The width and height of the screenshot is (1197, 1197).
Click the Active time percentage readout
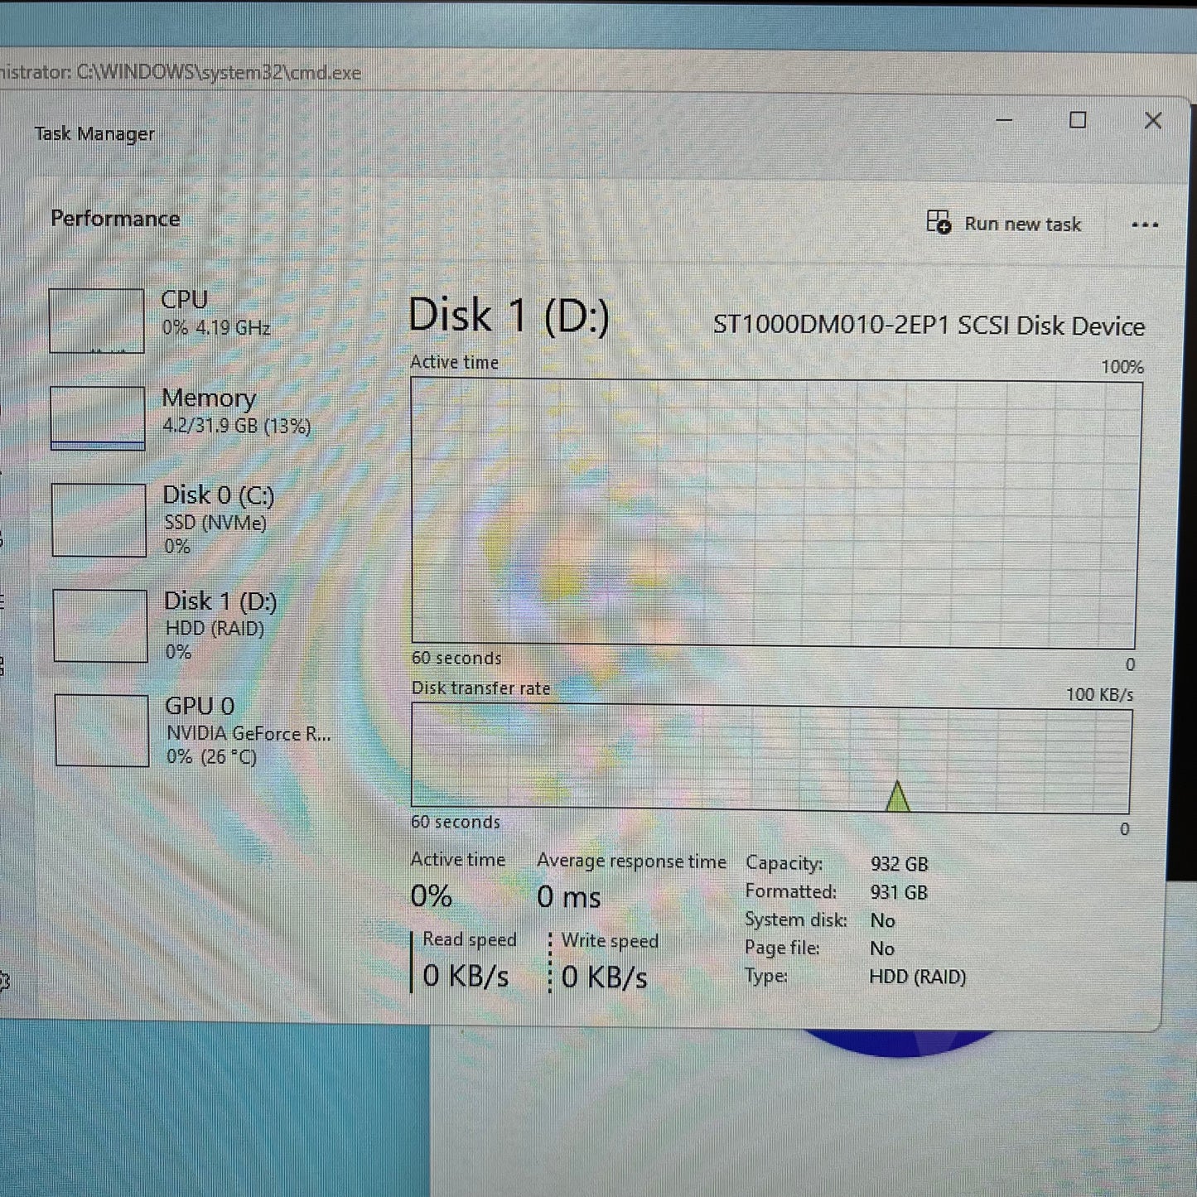431,896
